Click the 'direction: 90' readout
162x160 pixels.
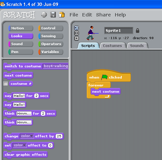(143, 38)
